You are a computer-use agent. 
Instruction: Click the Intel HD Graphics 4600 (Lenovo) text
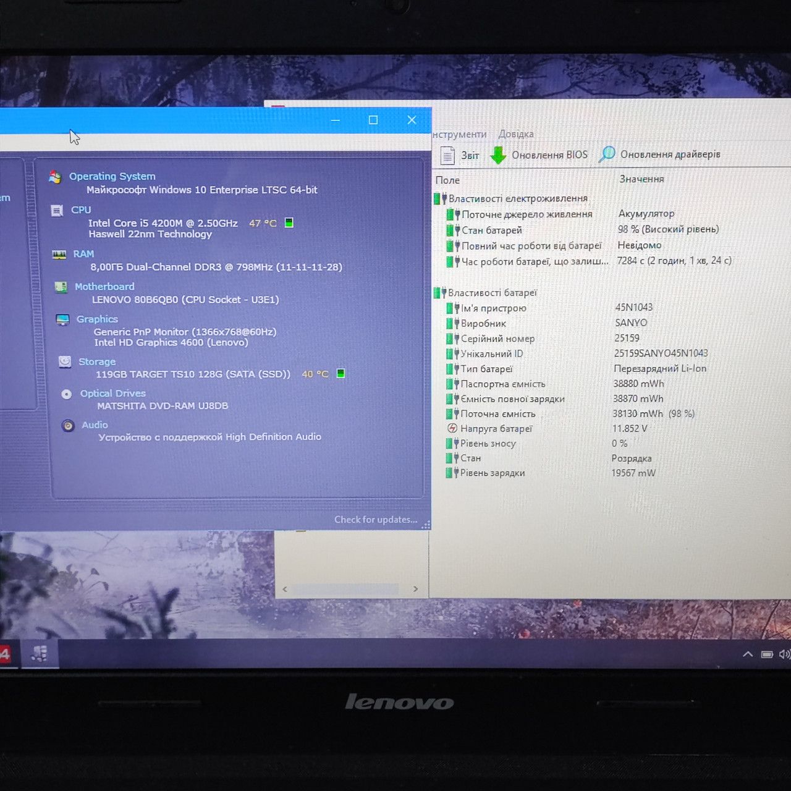click(171, 342)
